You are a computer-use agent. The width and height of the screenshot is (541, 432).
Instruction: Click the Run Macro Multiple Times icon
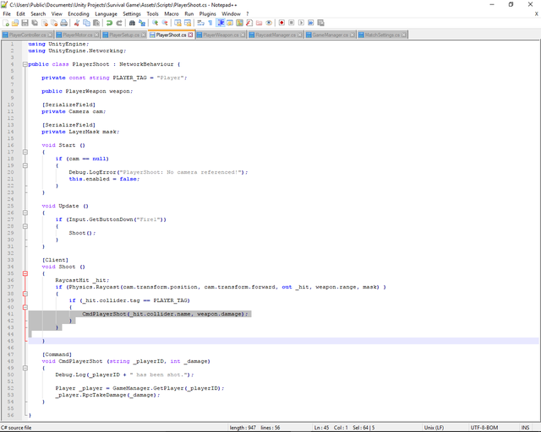(311, 23)
